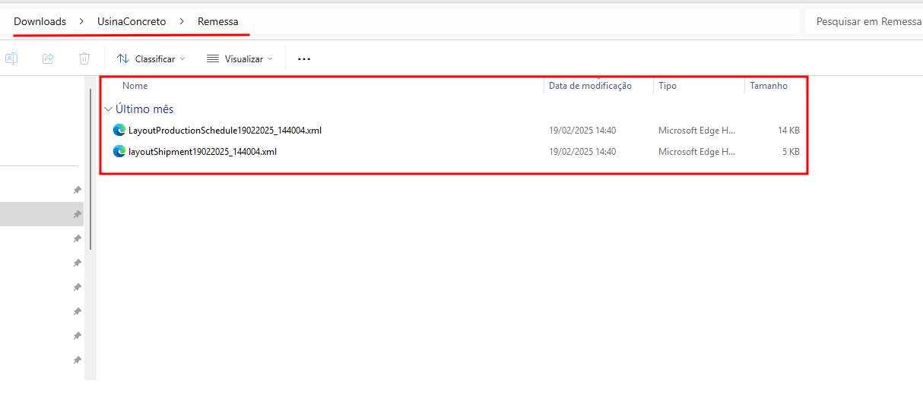Screen dimensions: 923x394
Task: Click the Rename icon in toolbar
Action: (11, 58)
